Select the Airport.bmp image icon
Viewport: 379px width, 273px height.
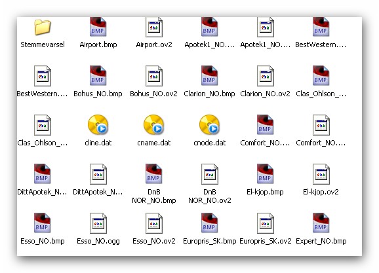click(98, 27)
